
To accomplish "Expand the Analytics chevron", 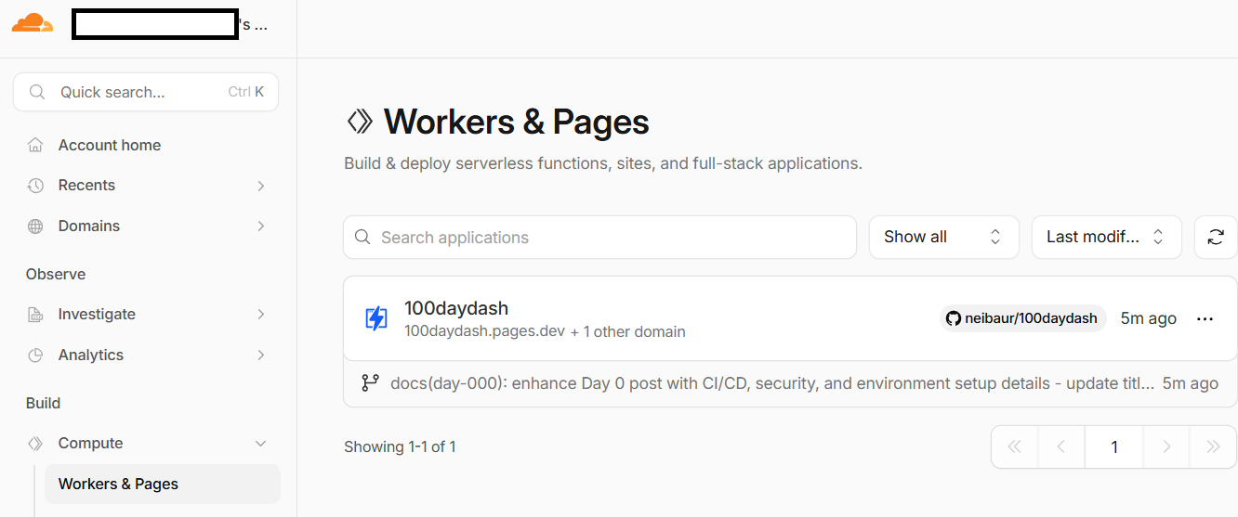I will point(261,355).
